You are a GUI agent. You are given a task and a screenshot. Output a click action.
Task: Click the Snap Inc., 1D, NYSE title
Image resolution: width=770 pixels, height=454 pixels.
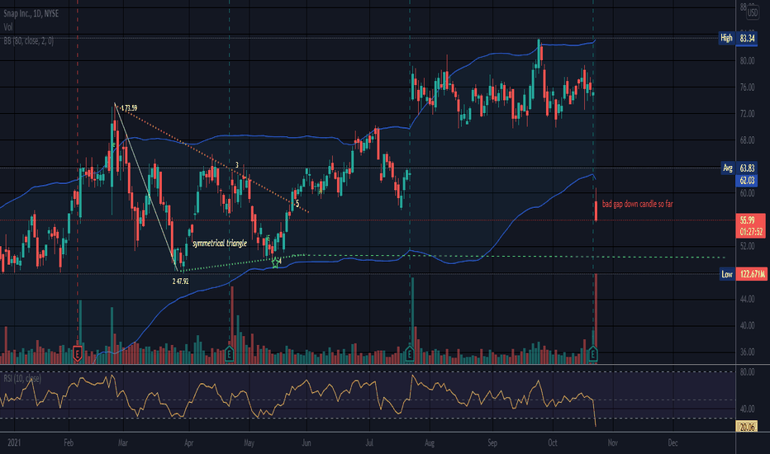pos(31,14)
